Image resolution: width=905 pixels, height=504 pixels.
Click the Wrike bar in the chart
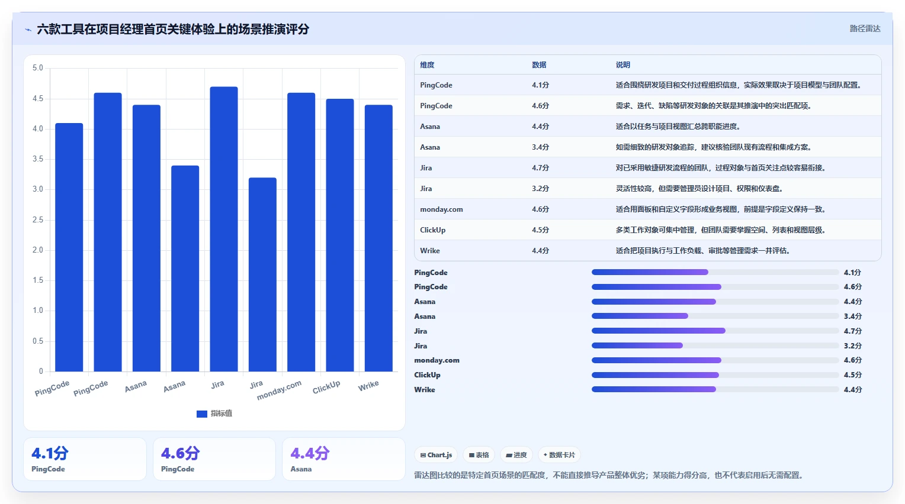(378, 238)
